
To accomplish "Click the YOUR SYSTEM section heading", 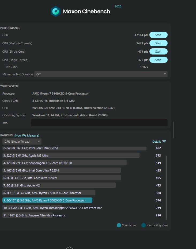I will click(9, 86).
